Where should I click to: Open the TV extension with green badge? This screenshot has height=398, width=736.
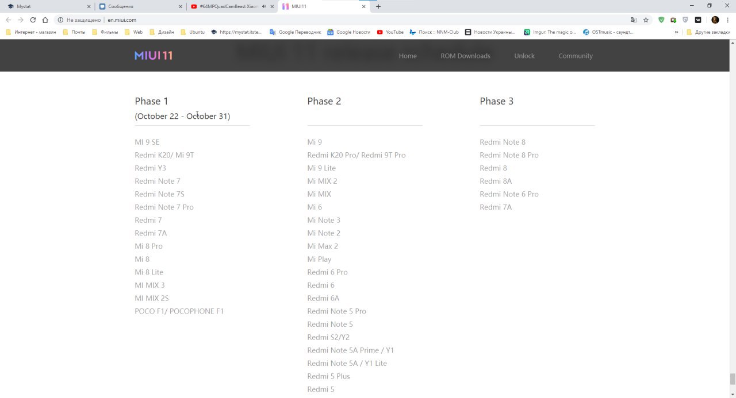pos(673,20)
